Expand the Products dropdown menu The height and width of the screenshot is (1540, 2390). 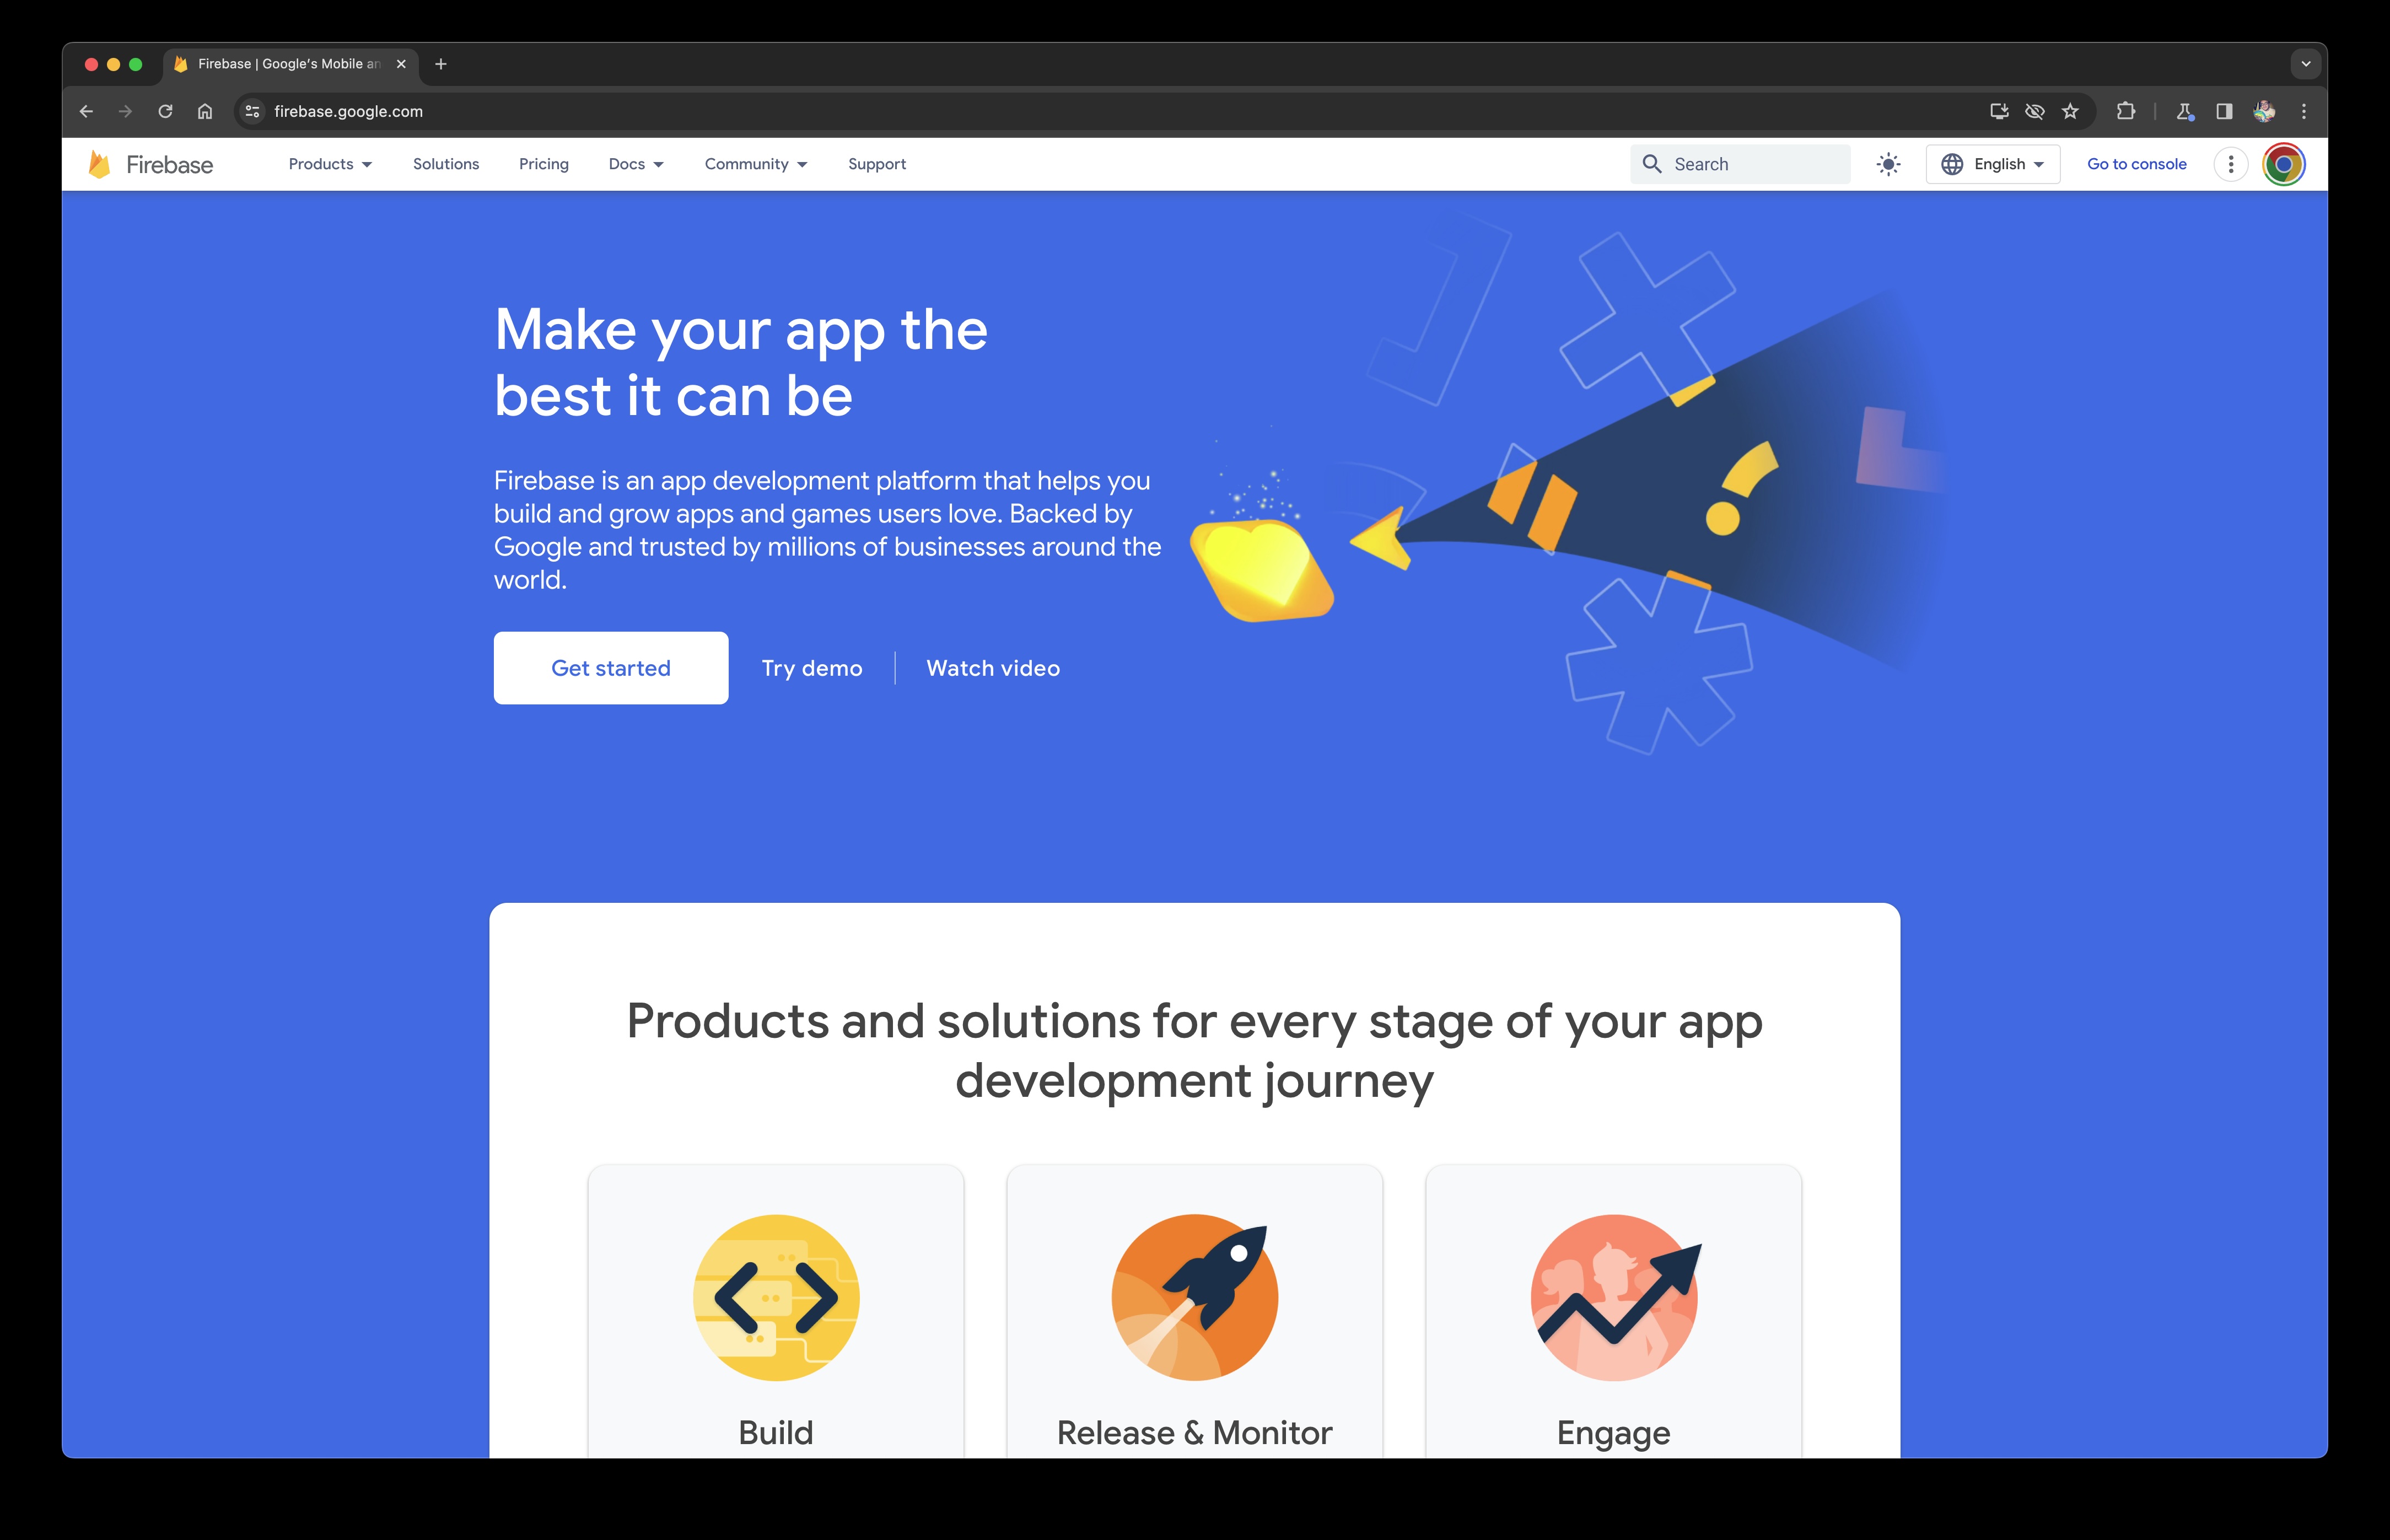click(327, 164)
